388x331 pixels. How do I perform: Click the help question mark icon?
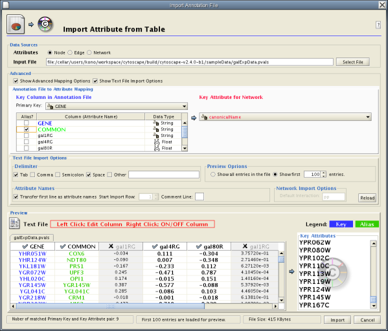378,25
